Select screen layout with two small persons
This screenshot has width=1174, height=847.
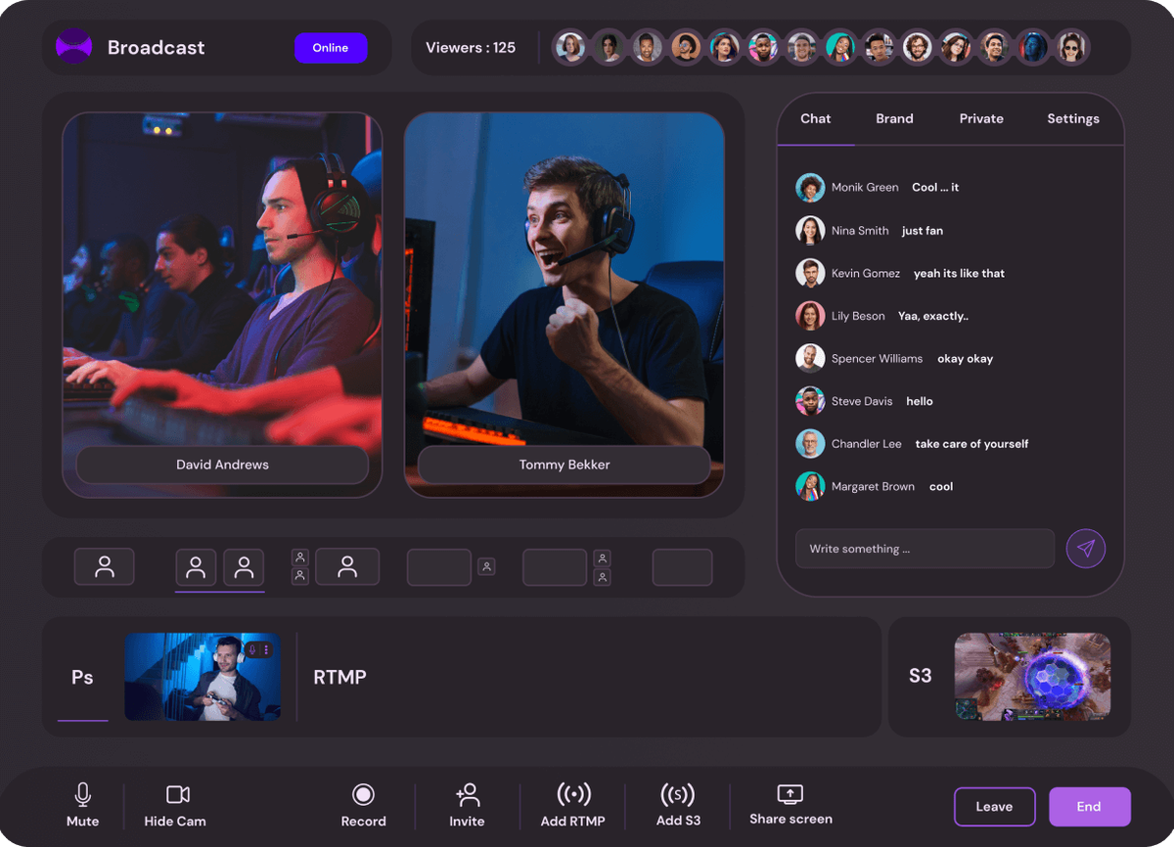pyautogui.click(x=567, y=567)
